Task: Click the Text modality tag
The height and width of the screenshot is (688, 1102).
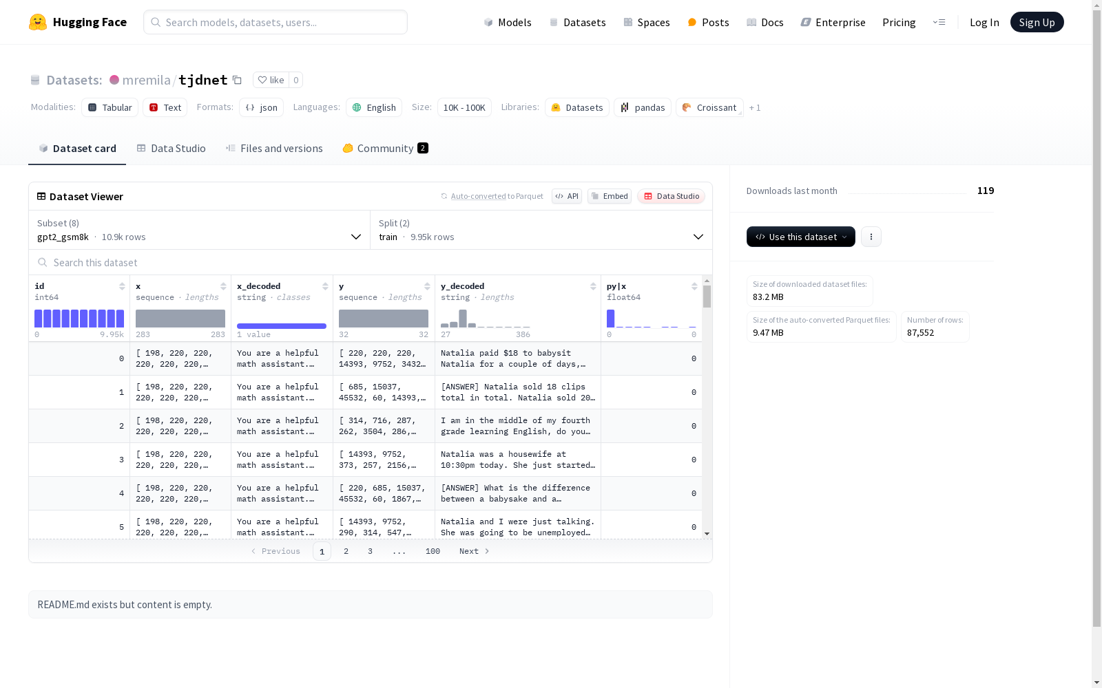Action: pyautogui.click(x=165, y=107)
